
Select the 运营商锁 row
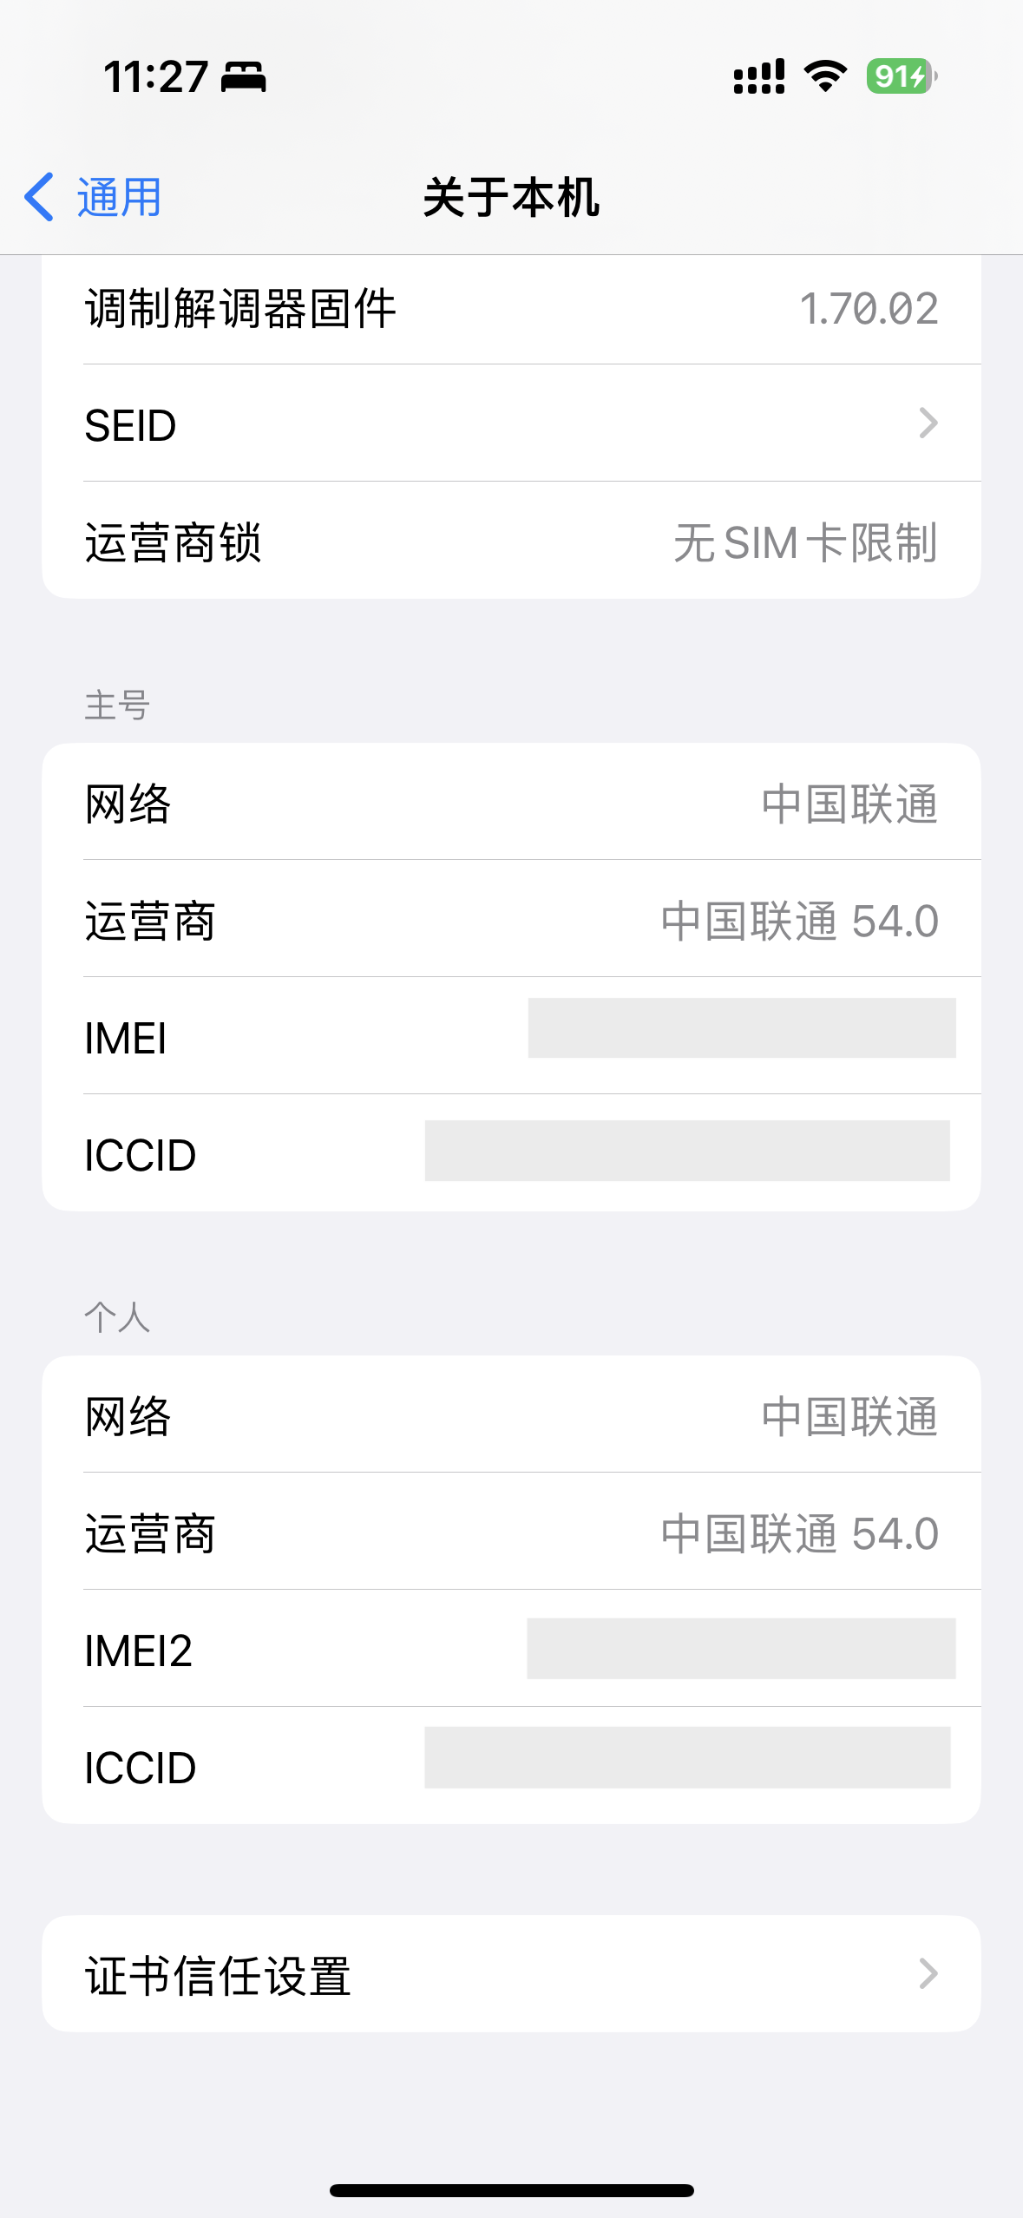[511, 542]
